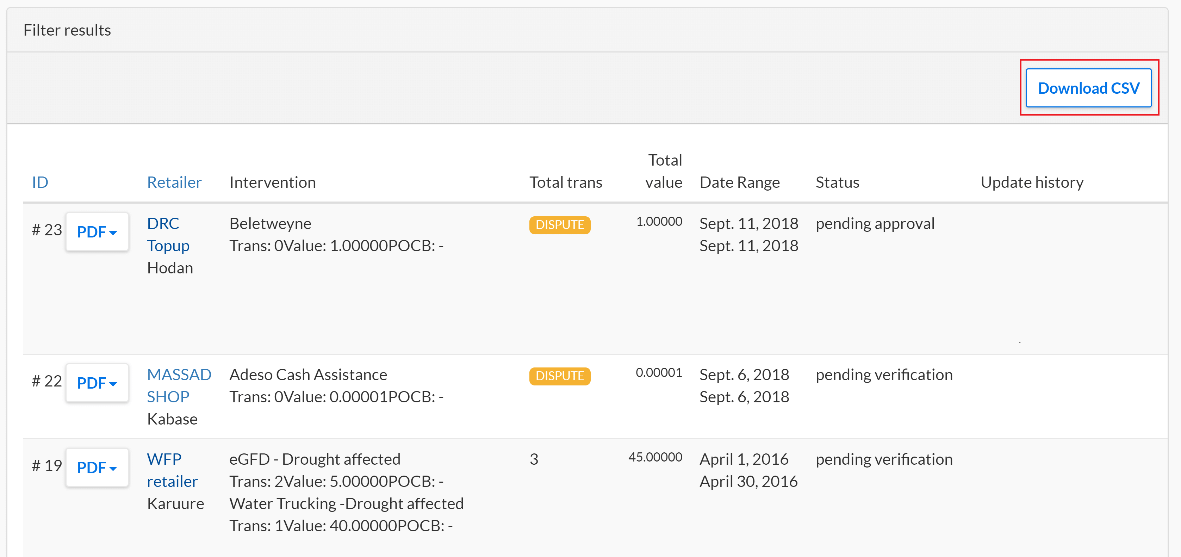Select the Karuure location text

(x=175, y=503)
